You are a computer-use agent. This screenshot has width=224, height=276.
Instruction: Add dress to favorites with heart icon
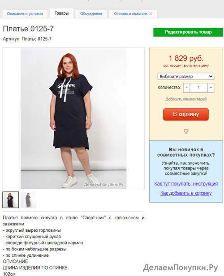pyautogui.click(x=186, y=131)
